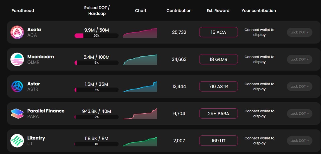
Task: Click the 13,444 contribution count
Action: click(179, 87)
